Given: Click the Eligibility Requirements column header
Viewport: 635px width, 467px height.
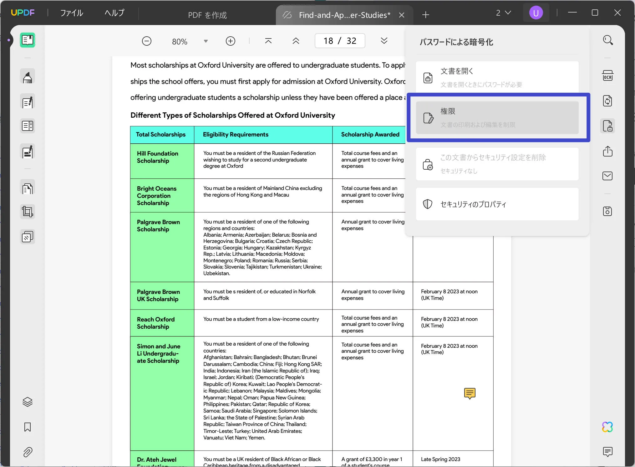Looking at the screenshot, I should click(x=263, y=135).
